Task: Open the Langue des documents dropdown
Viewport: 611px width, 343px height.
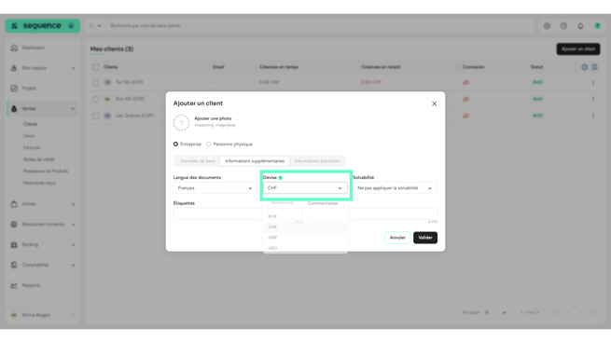Action: tap(215, 188)
